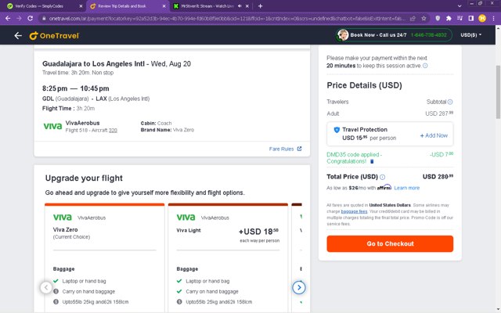Click the browser address bar URL
The image size is (501, 313).
point(227,19)
